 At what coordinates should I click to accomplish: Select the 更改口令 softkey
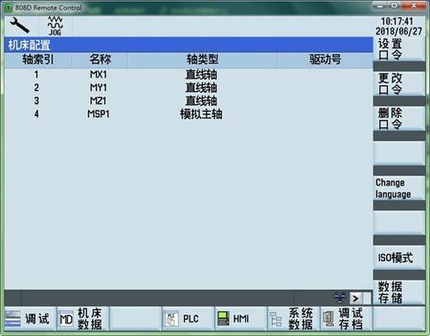(399, 83)
